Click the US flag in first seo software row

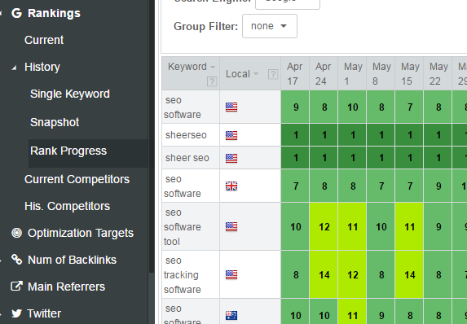[231, 107]
